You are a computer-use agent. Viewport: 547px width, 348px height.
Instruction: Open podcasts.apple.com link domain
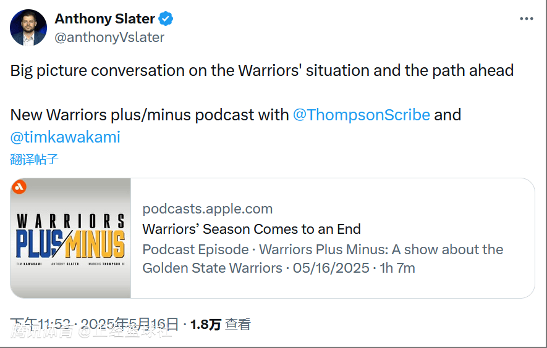(208, 209)
